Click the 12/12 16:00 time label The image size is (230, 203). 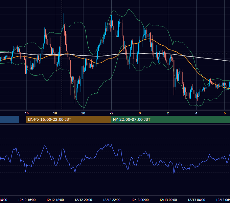(x=27, y=200)
